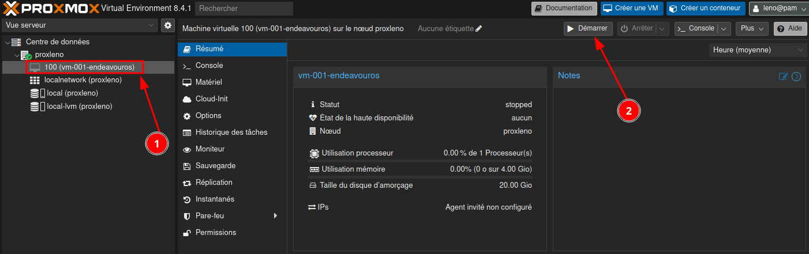Screen dimensions: 809x254
Task: Click the Proxmox logo
Action: [x=50, y=8]
